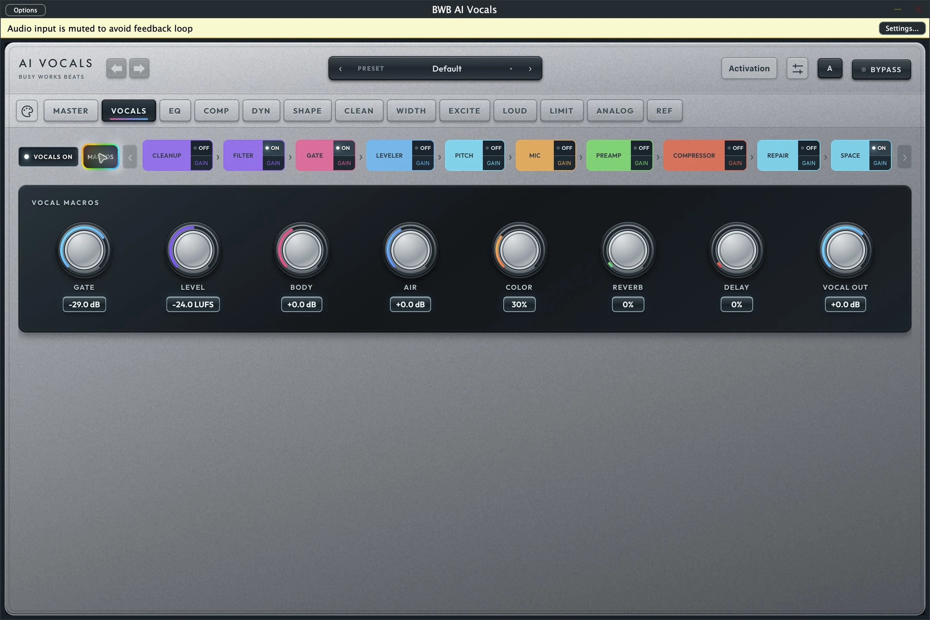
Task: Go to previous preset chevron
Action: tap(340, 69)
